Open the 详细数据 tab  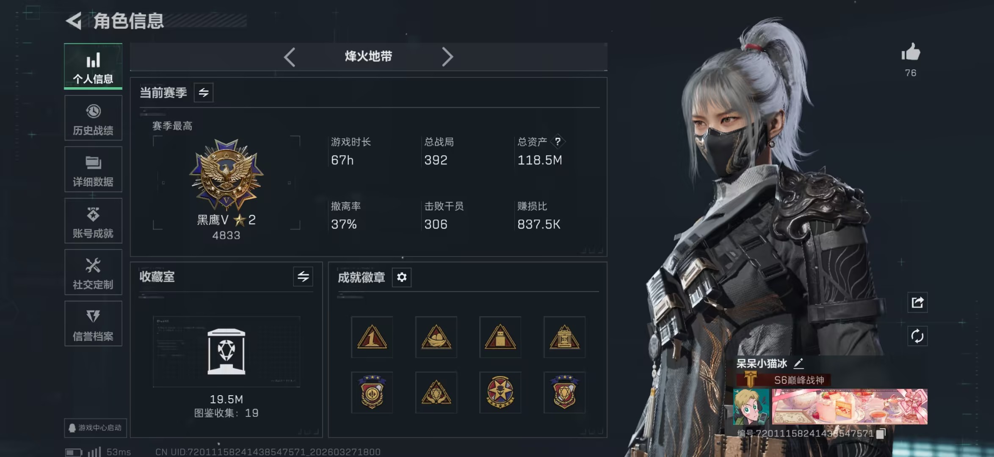pyautogui.click(x=93, y=169)
